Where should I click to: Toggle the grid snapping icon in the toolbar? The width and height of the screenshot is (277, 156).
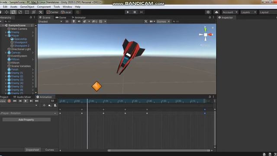pyautogui.click(x=78, y=12)
